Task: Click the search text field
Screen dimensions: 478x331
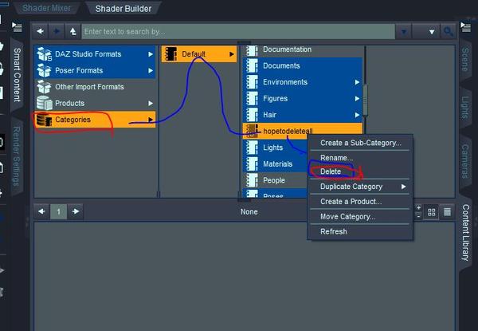Action: 238,31
